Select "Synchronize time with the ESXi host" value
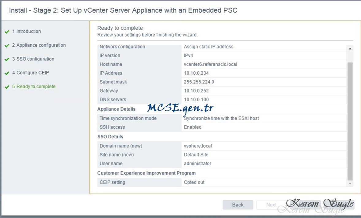The image size is (361, 218). [221, 118]
